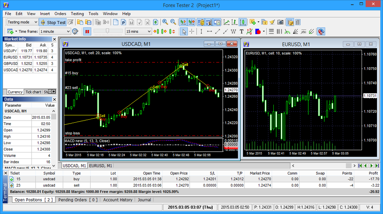Click the camera screenshot icon

(x=280, y=22)
